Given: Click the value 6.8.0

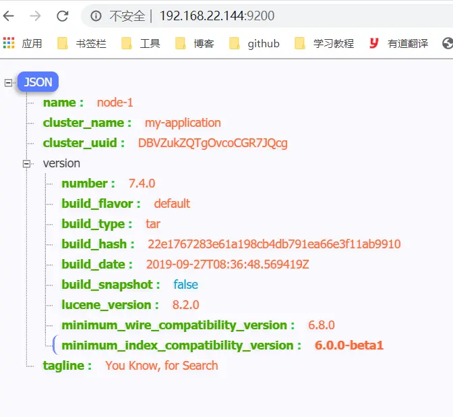Looking at the screenshot, I should pos(322,325).
